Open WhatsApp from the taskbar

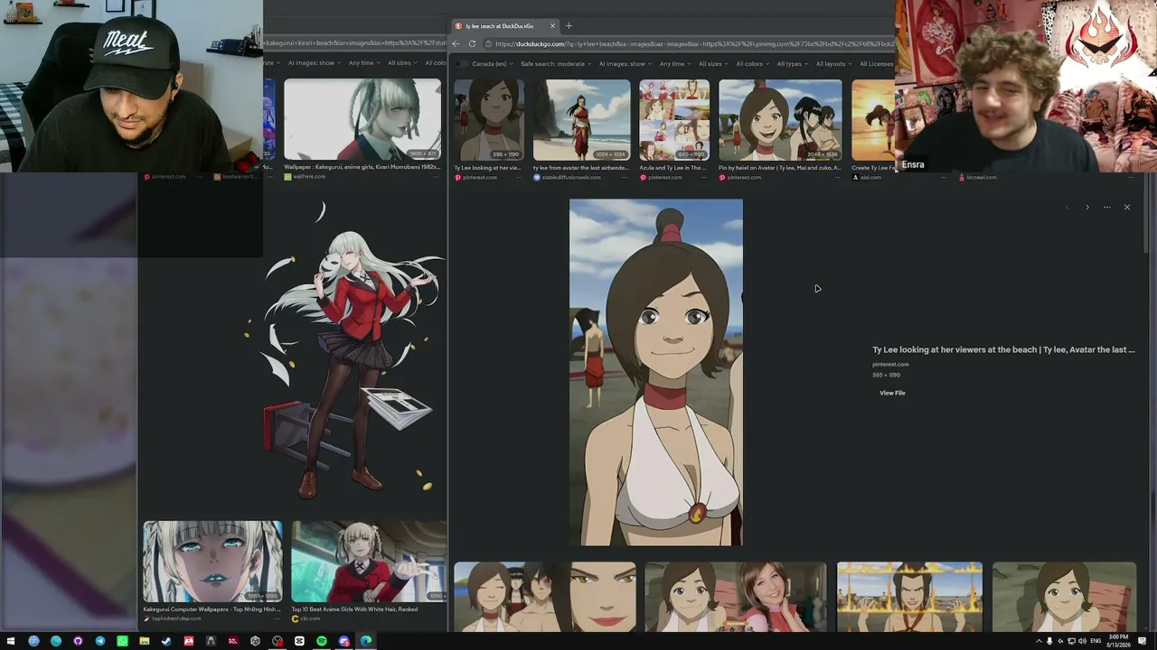[122, 641]
